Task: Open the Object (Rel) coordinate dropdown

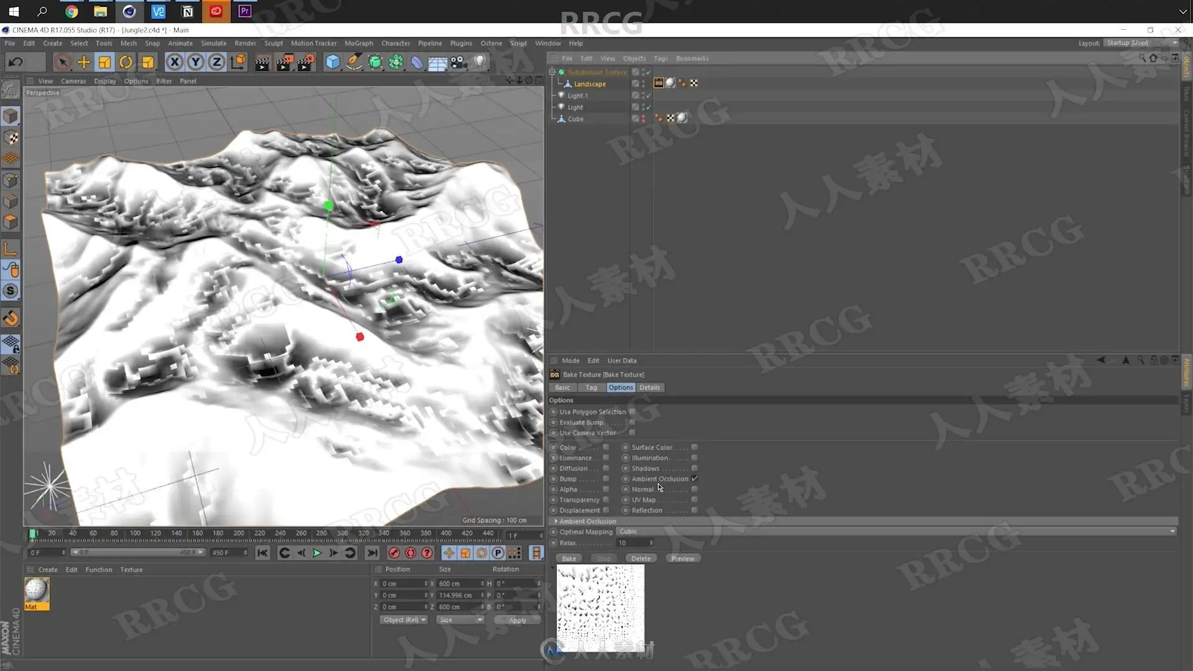Action: pos(404,620)
